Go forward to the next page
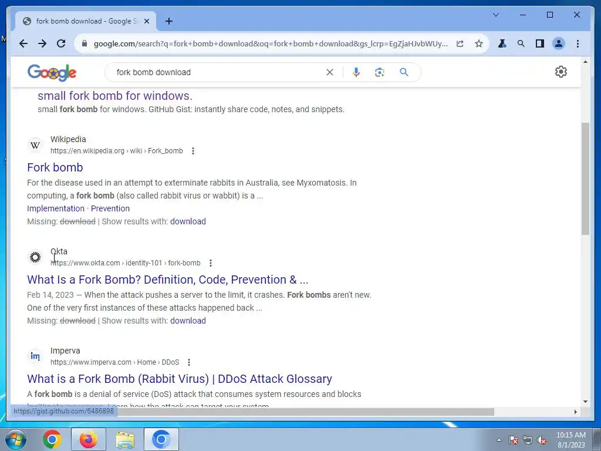 click(42, 43)
